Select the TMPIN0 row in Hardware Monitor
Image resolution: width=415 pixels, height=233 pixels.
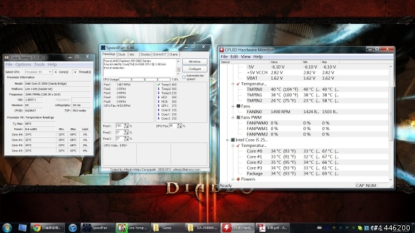(304, 89)
